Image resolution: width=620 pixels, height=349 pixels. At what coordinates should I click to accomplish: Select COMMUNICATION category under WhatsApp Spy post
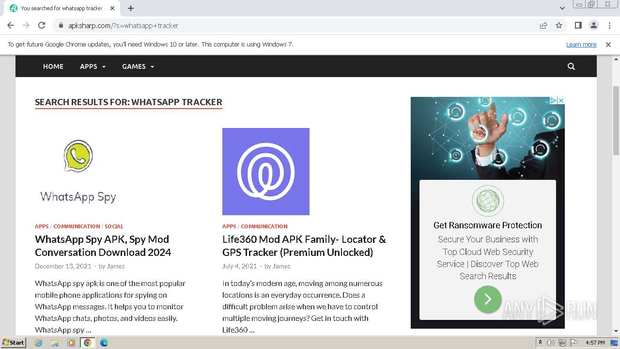pos(77,226)
